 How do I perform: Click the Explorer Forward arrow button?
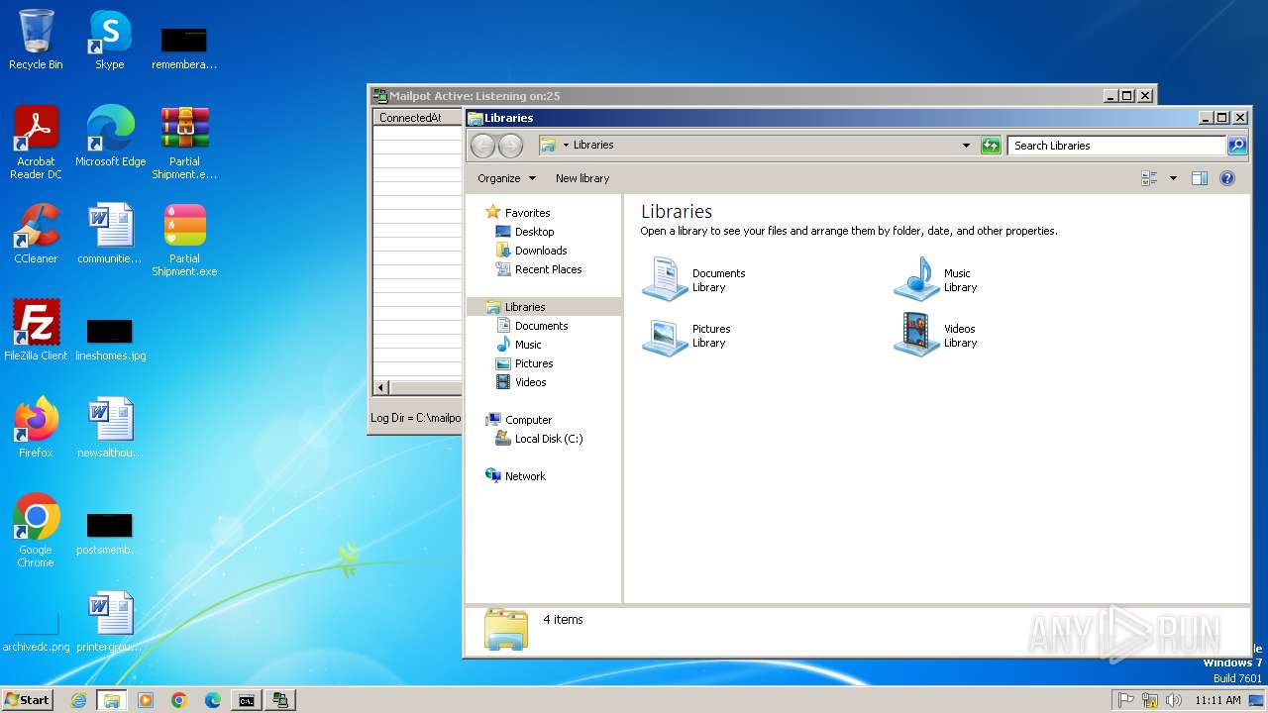[510, 146]
